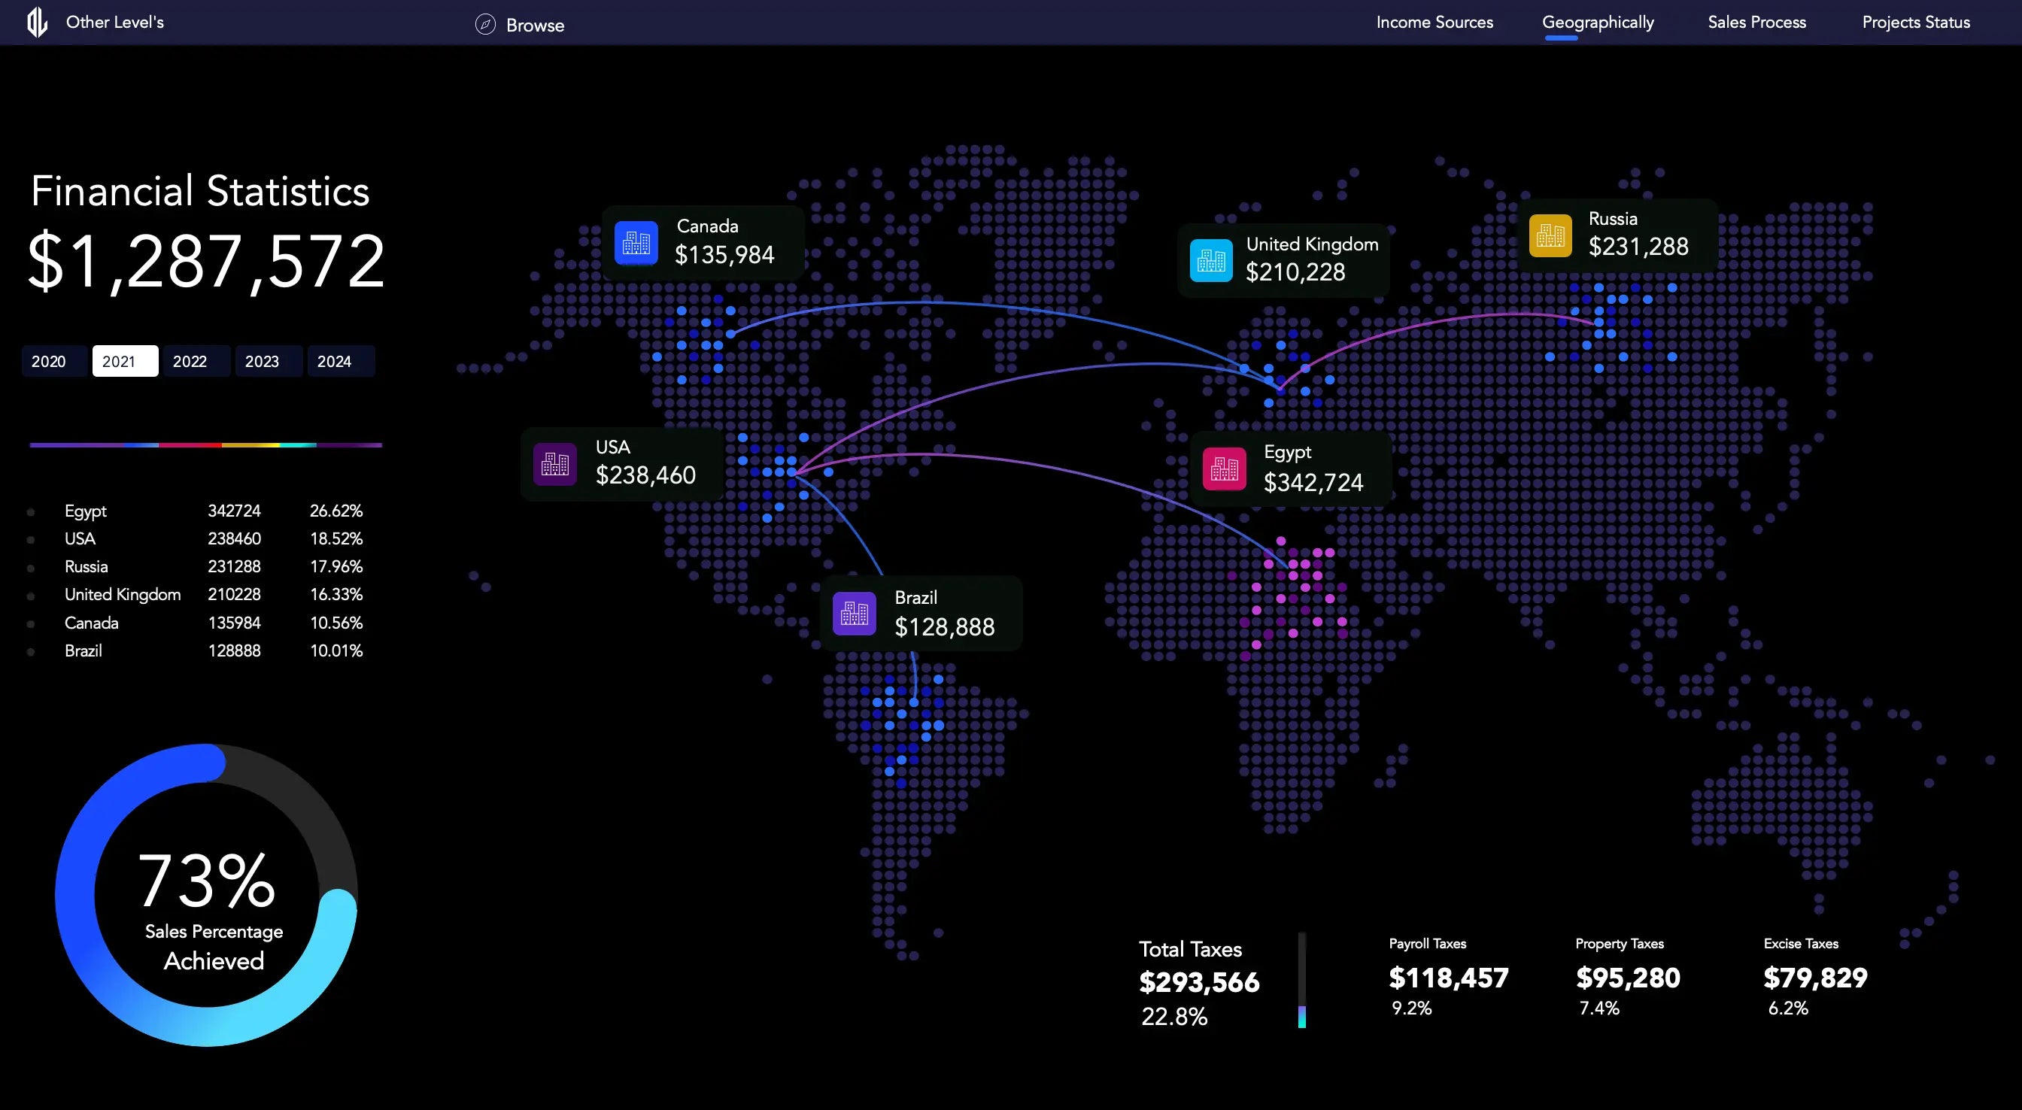Viewport: 2022px width, 1110px height.
Task: Click Russia's yellow building icon
Action: (1550, 235)
